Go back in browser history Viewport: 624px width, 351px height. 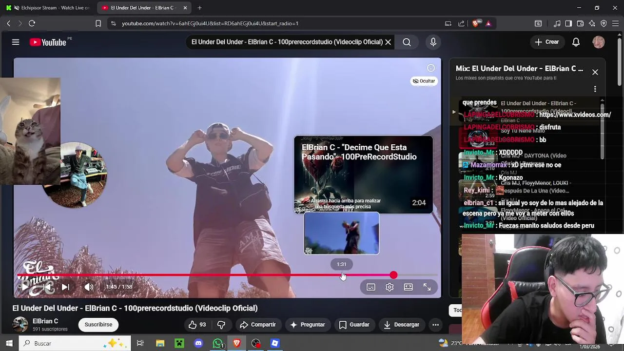8,23
